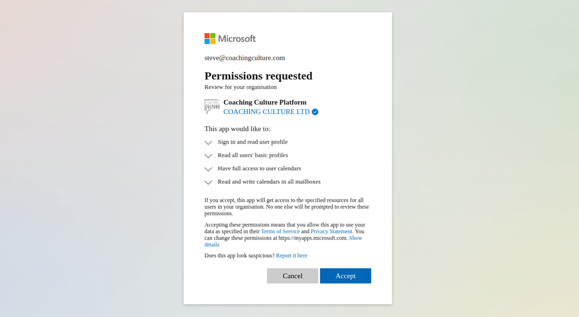
Task: Click the blue verified publisher badge
Action: pyautogui.click(x=315, y=112)
